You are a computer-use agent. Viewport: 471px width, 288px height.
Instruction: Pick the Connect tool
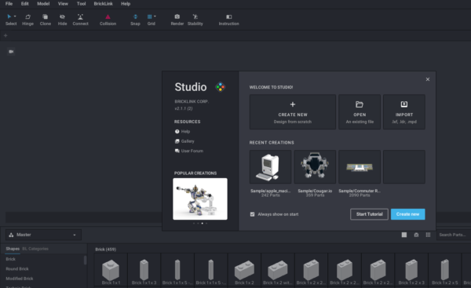(80, 20)
